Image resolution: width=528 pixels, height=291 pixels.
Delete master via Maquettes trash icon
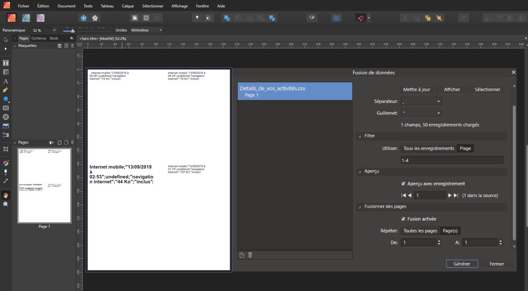tap(72, 46)
